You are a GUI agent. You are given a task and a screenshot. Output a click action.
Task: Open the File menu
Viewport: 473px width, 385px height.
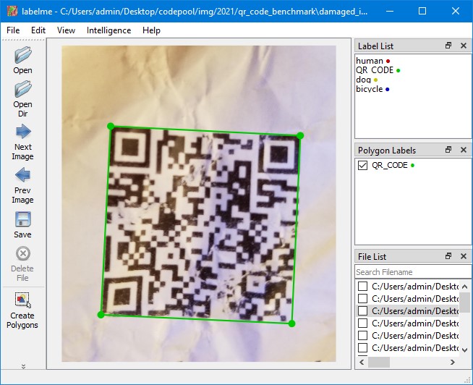click(13, 30)
